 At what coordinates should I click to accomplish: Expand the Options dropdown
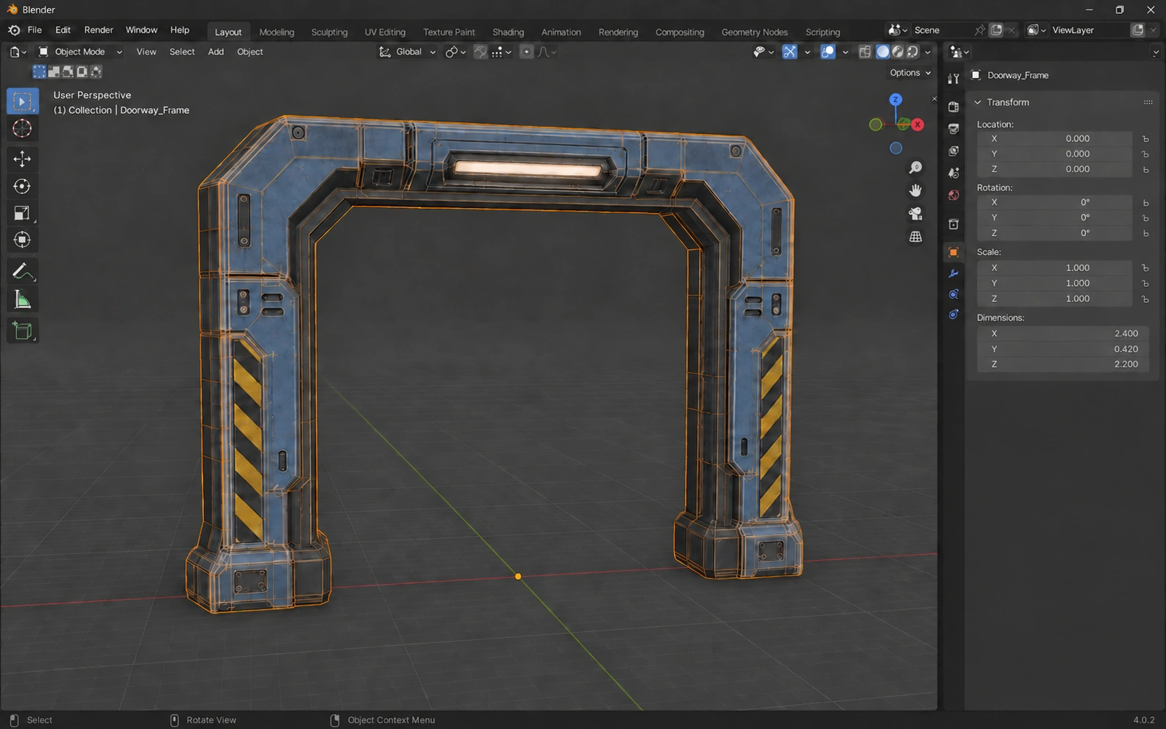click(910, 73)
